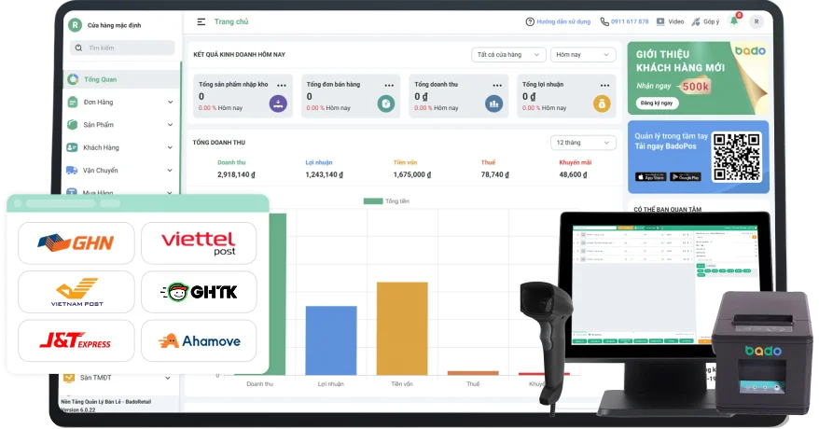Click the GHN carrier logo
The width and height of the screenshot is (819, 429).
pos(76,243)
